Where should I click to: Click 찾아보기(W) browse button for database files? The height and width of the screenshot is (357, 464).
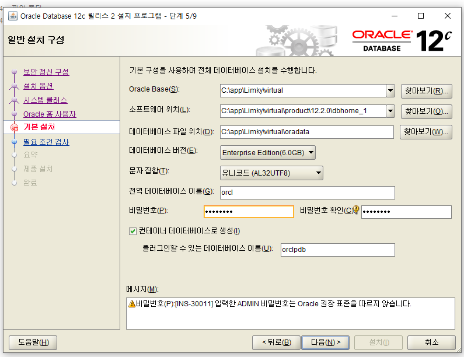(x=426, y=132)
